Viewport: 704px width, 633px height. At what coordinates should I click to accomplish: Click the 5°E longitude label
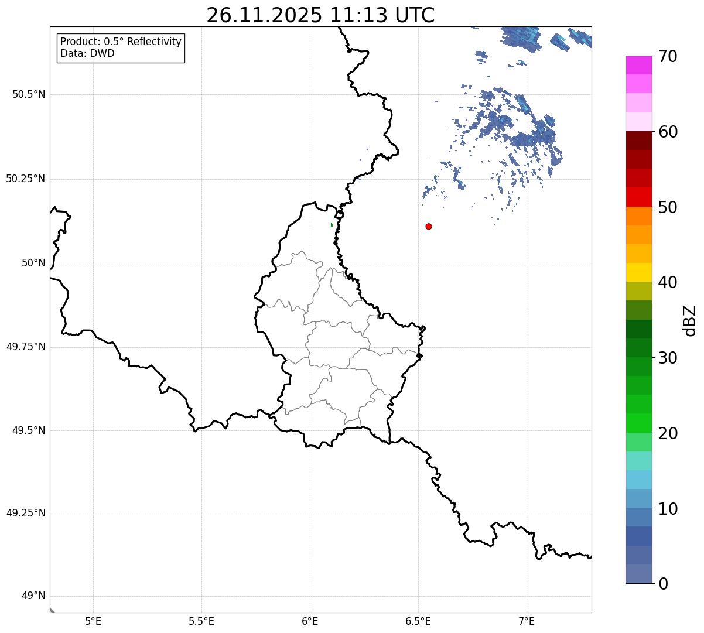click(93, 621)
